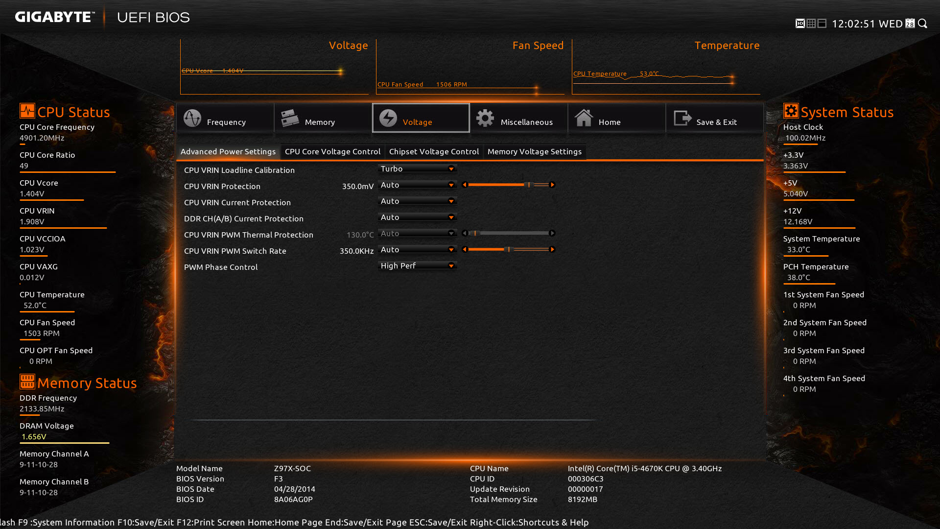Image resolution: width=940 pixels, height=529 pixels.
Task: Switch to smart tweak grid mode icon
Action: (811, 24)
